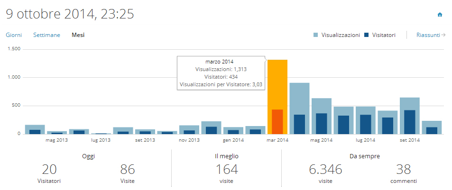Click the Visitatori legend color square
The width and height of the screenshot is (452, 190).
point(367,35)
